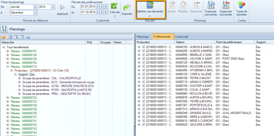Sort by Point de prélèvement column header
The image size is (274, 136).
pyautogui.click(x=235, y=42)
